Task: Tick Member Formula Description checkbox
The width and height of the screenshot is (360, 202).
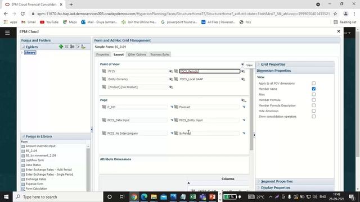Action: click(x=314, y=105)
